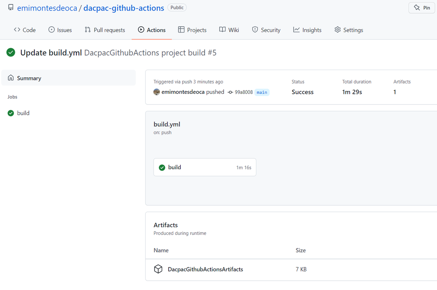The image size is (437, 290).
Task: Click the 7 KB artifact size
Action: [301, 269]
